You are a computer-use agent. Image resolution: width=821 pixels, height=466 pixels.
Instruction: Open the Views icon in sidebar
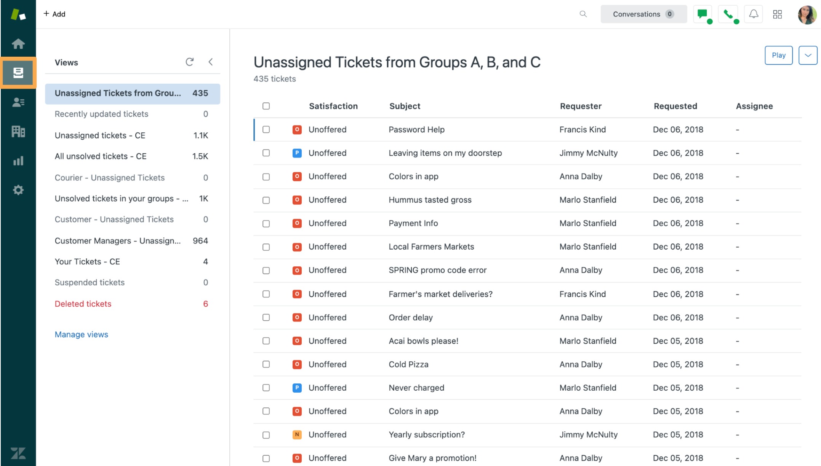coord(18,72)
